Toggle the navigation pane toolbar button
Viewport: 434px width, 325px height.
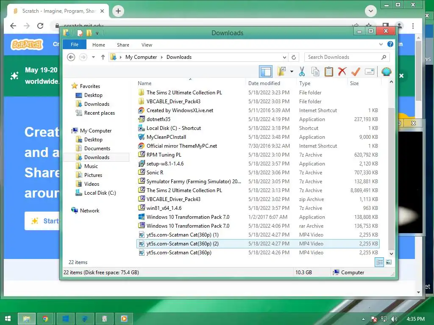click(x=266, y=72)
